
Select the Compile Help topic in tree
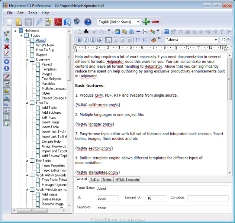click(51, 141)
